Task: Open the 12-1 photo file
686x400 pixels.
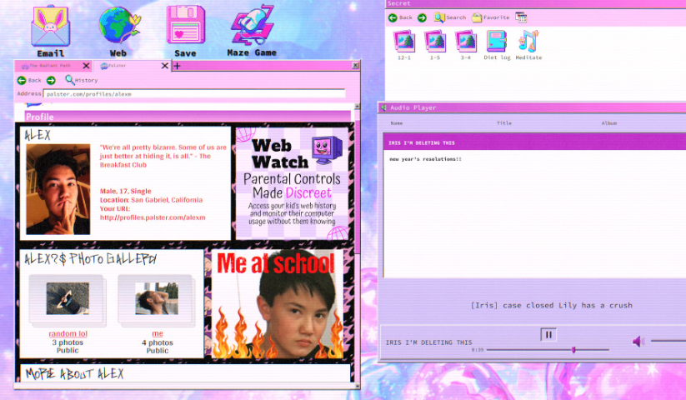Action: tap(403, 45)
